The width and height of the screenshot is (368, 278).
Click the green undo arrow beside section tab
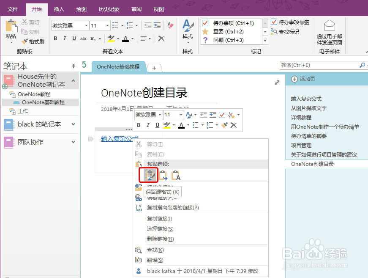click(84, 65)
